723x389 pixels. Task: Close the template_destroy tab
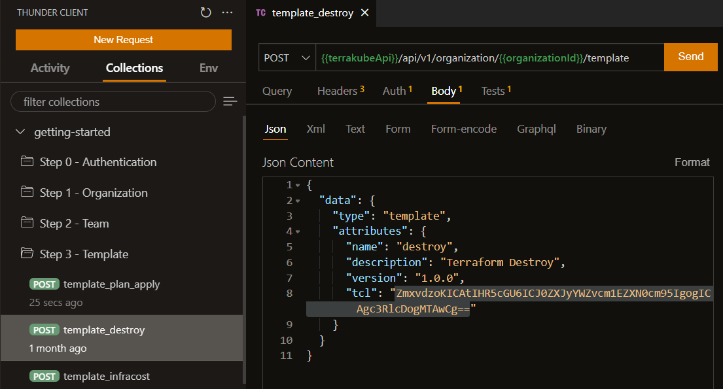pyautogui.click(x=364, y=12)
